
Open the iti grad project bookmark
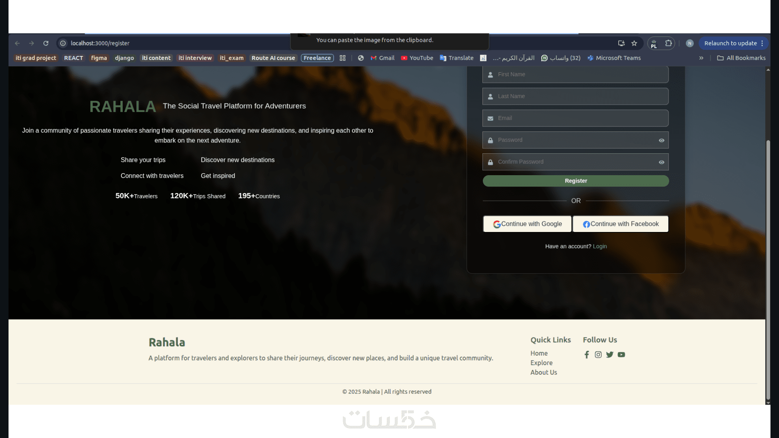(x=36, y=58)
